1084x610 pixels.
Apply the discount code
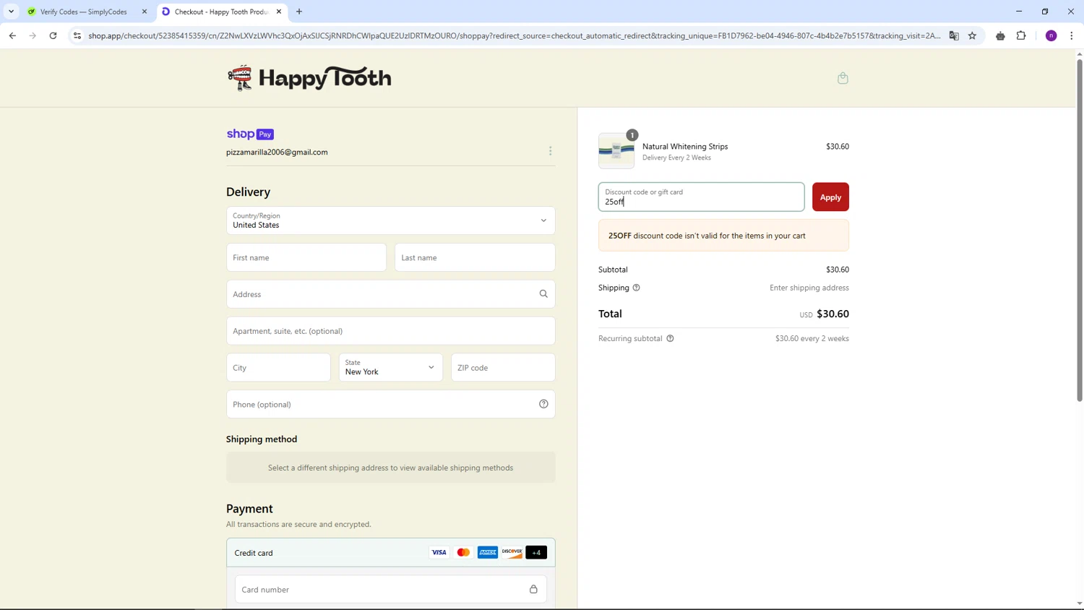point(830,197)
